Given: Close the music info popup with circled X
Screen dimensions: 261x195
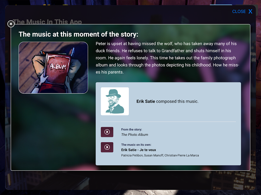Looking at the screenshot, I should (11, 24).
